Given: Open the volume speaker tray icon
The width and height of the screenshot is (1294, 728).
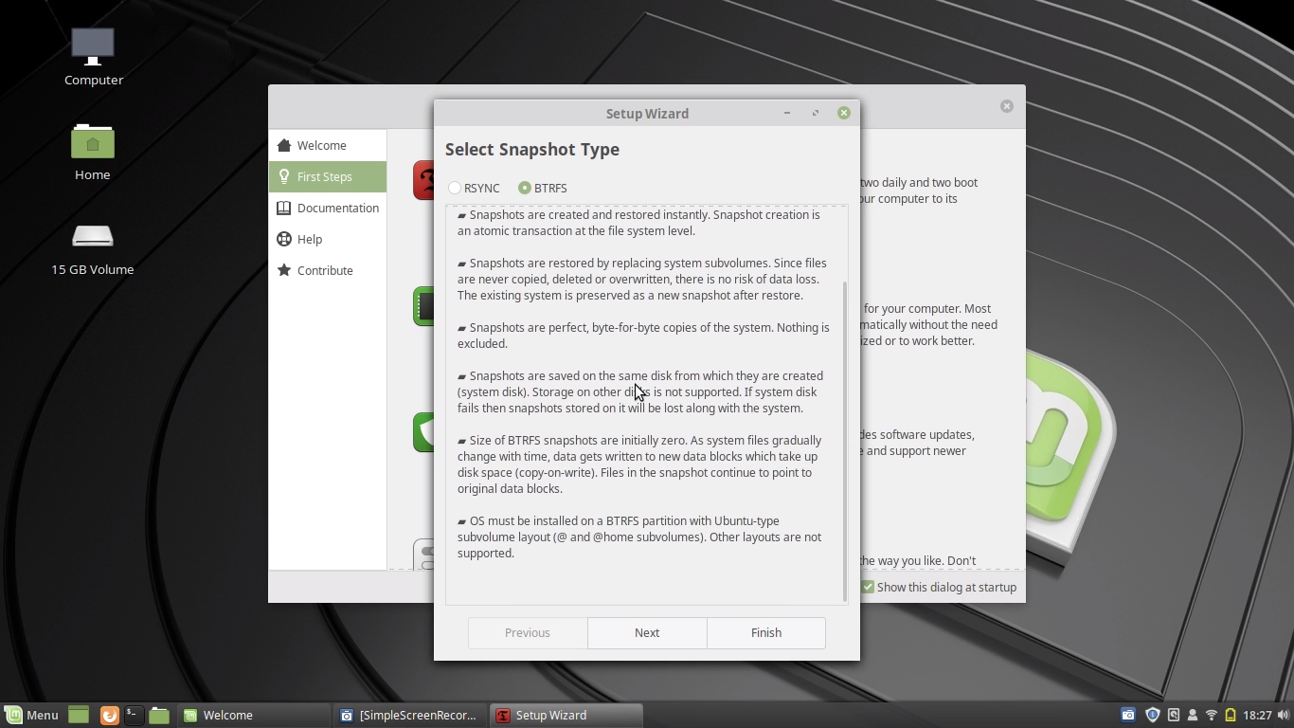Looking at the screenshot, I should coord(1283,715).
